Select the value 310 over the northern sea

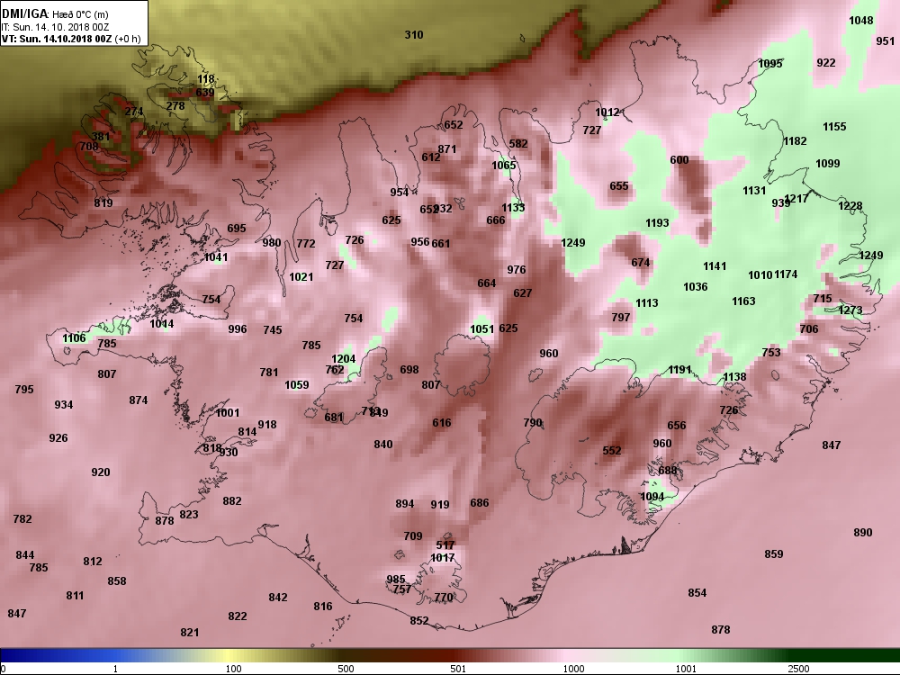tap(414, 35)
